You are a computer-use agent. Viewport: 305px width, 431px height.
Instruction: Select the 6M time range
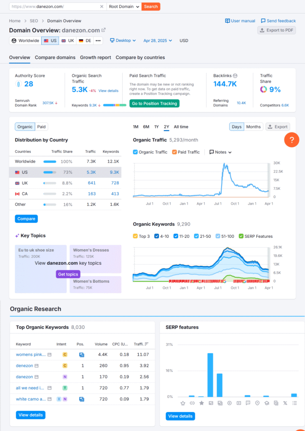tap(146, 127)
